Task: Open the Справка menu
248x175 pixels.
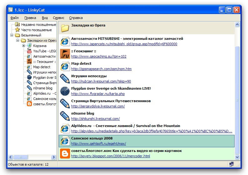Action: pyautogui.click(x=76, y=18)
